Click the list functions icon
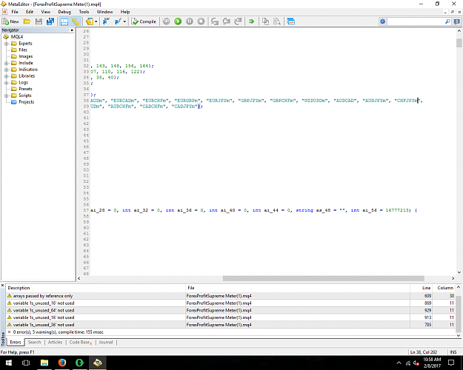463x370 pixels. point(118,21)
